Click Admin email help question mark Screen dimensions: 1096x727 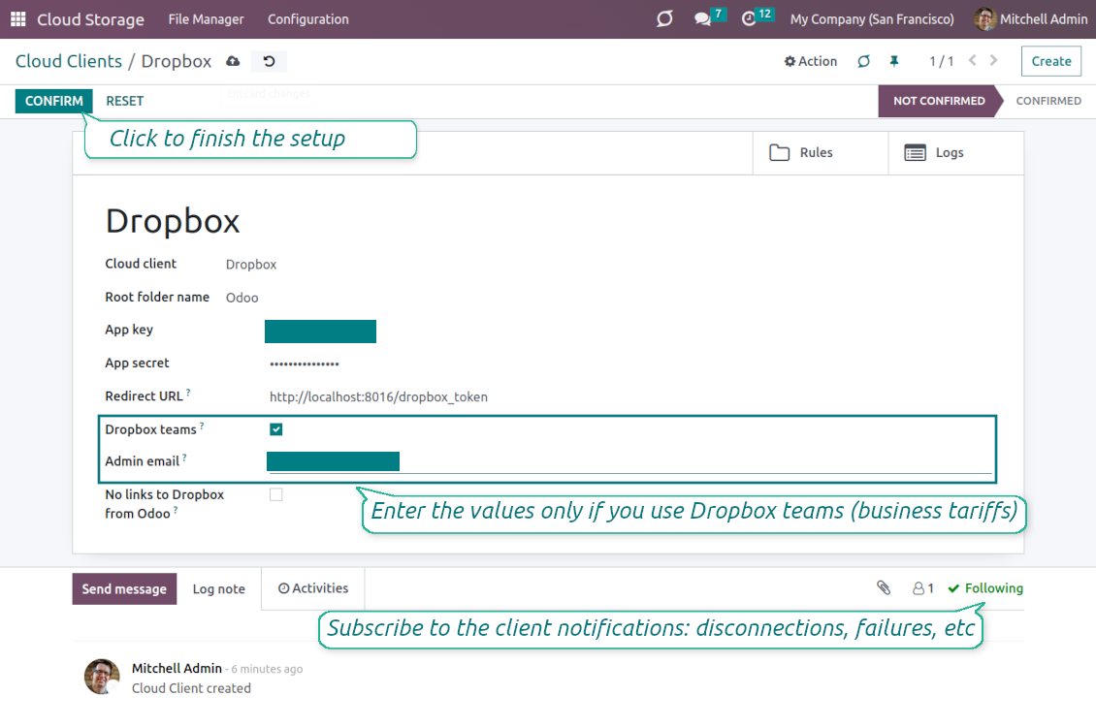pos(184,458)
